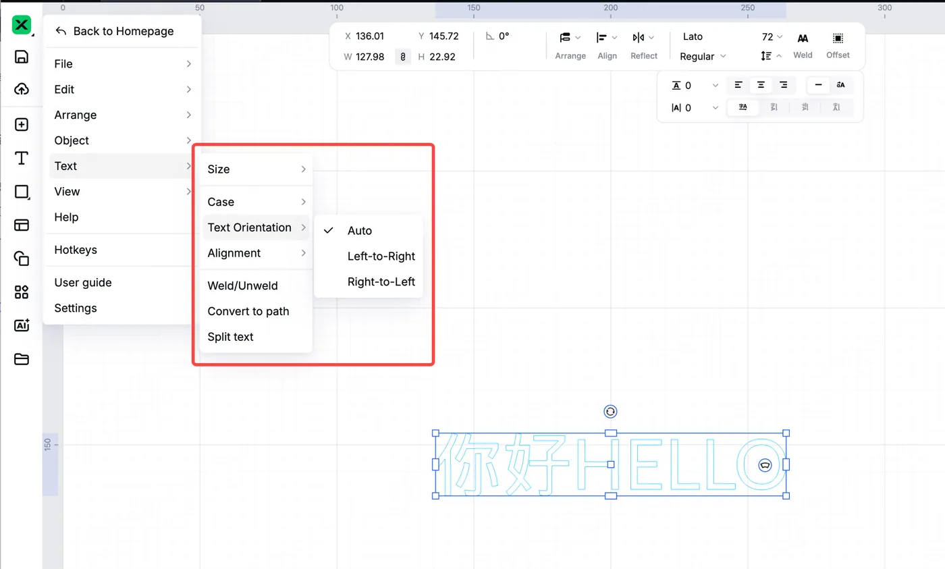Click the rotate handle above the text
The height and width of the screenshot is (569, 945).
tap(611, 412)
